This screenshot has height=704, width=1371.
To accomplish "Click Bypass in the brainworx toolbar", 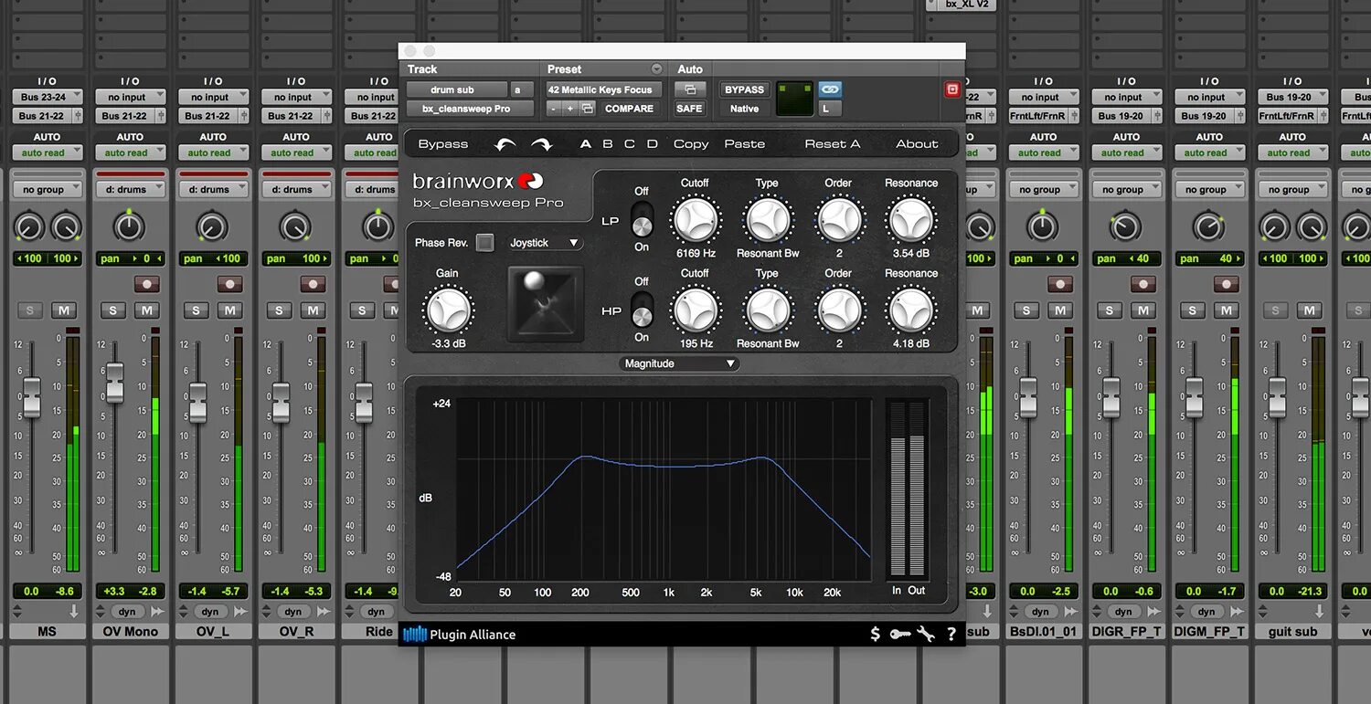I will click(443, 144).
